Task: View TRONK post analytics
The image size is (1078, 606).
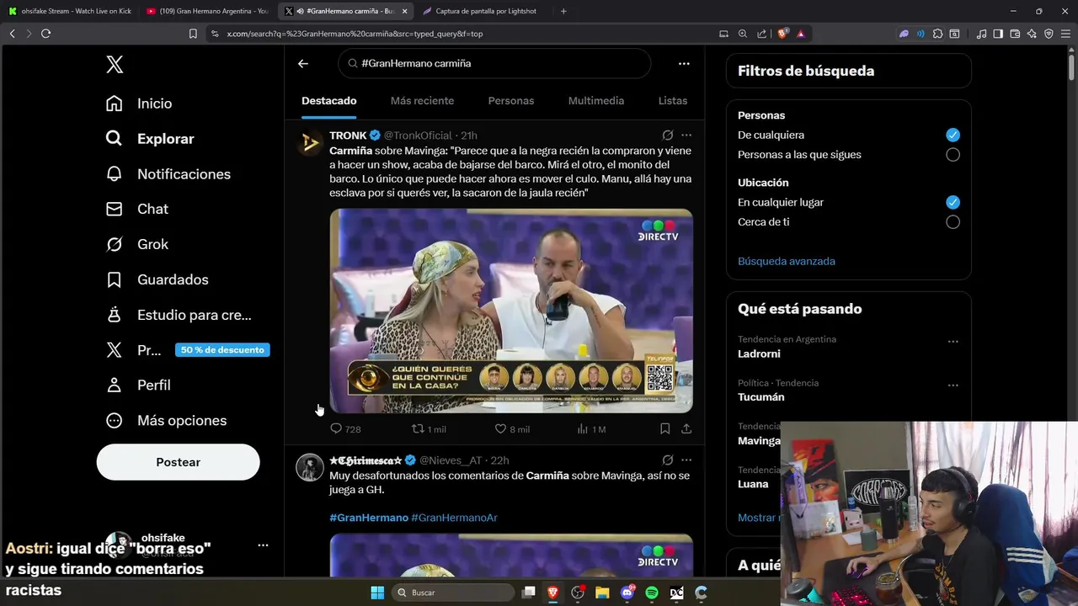Action: [591, 429]
